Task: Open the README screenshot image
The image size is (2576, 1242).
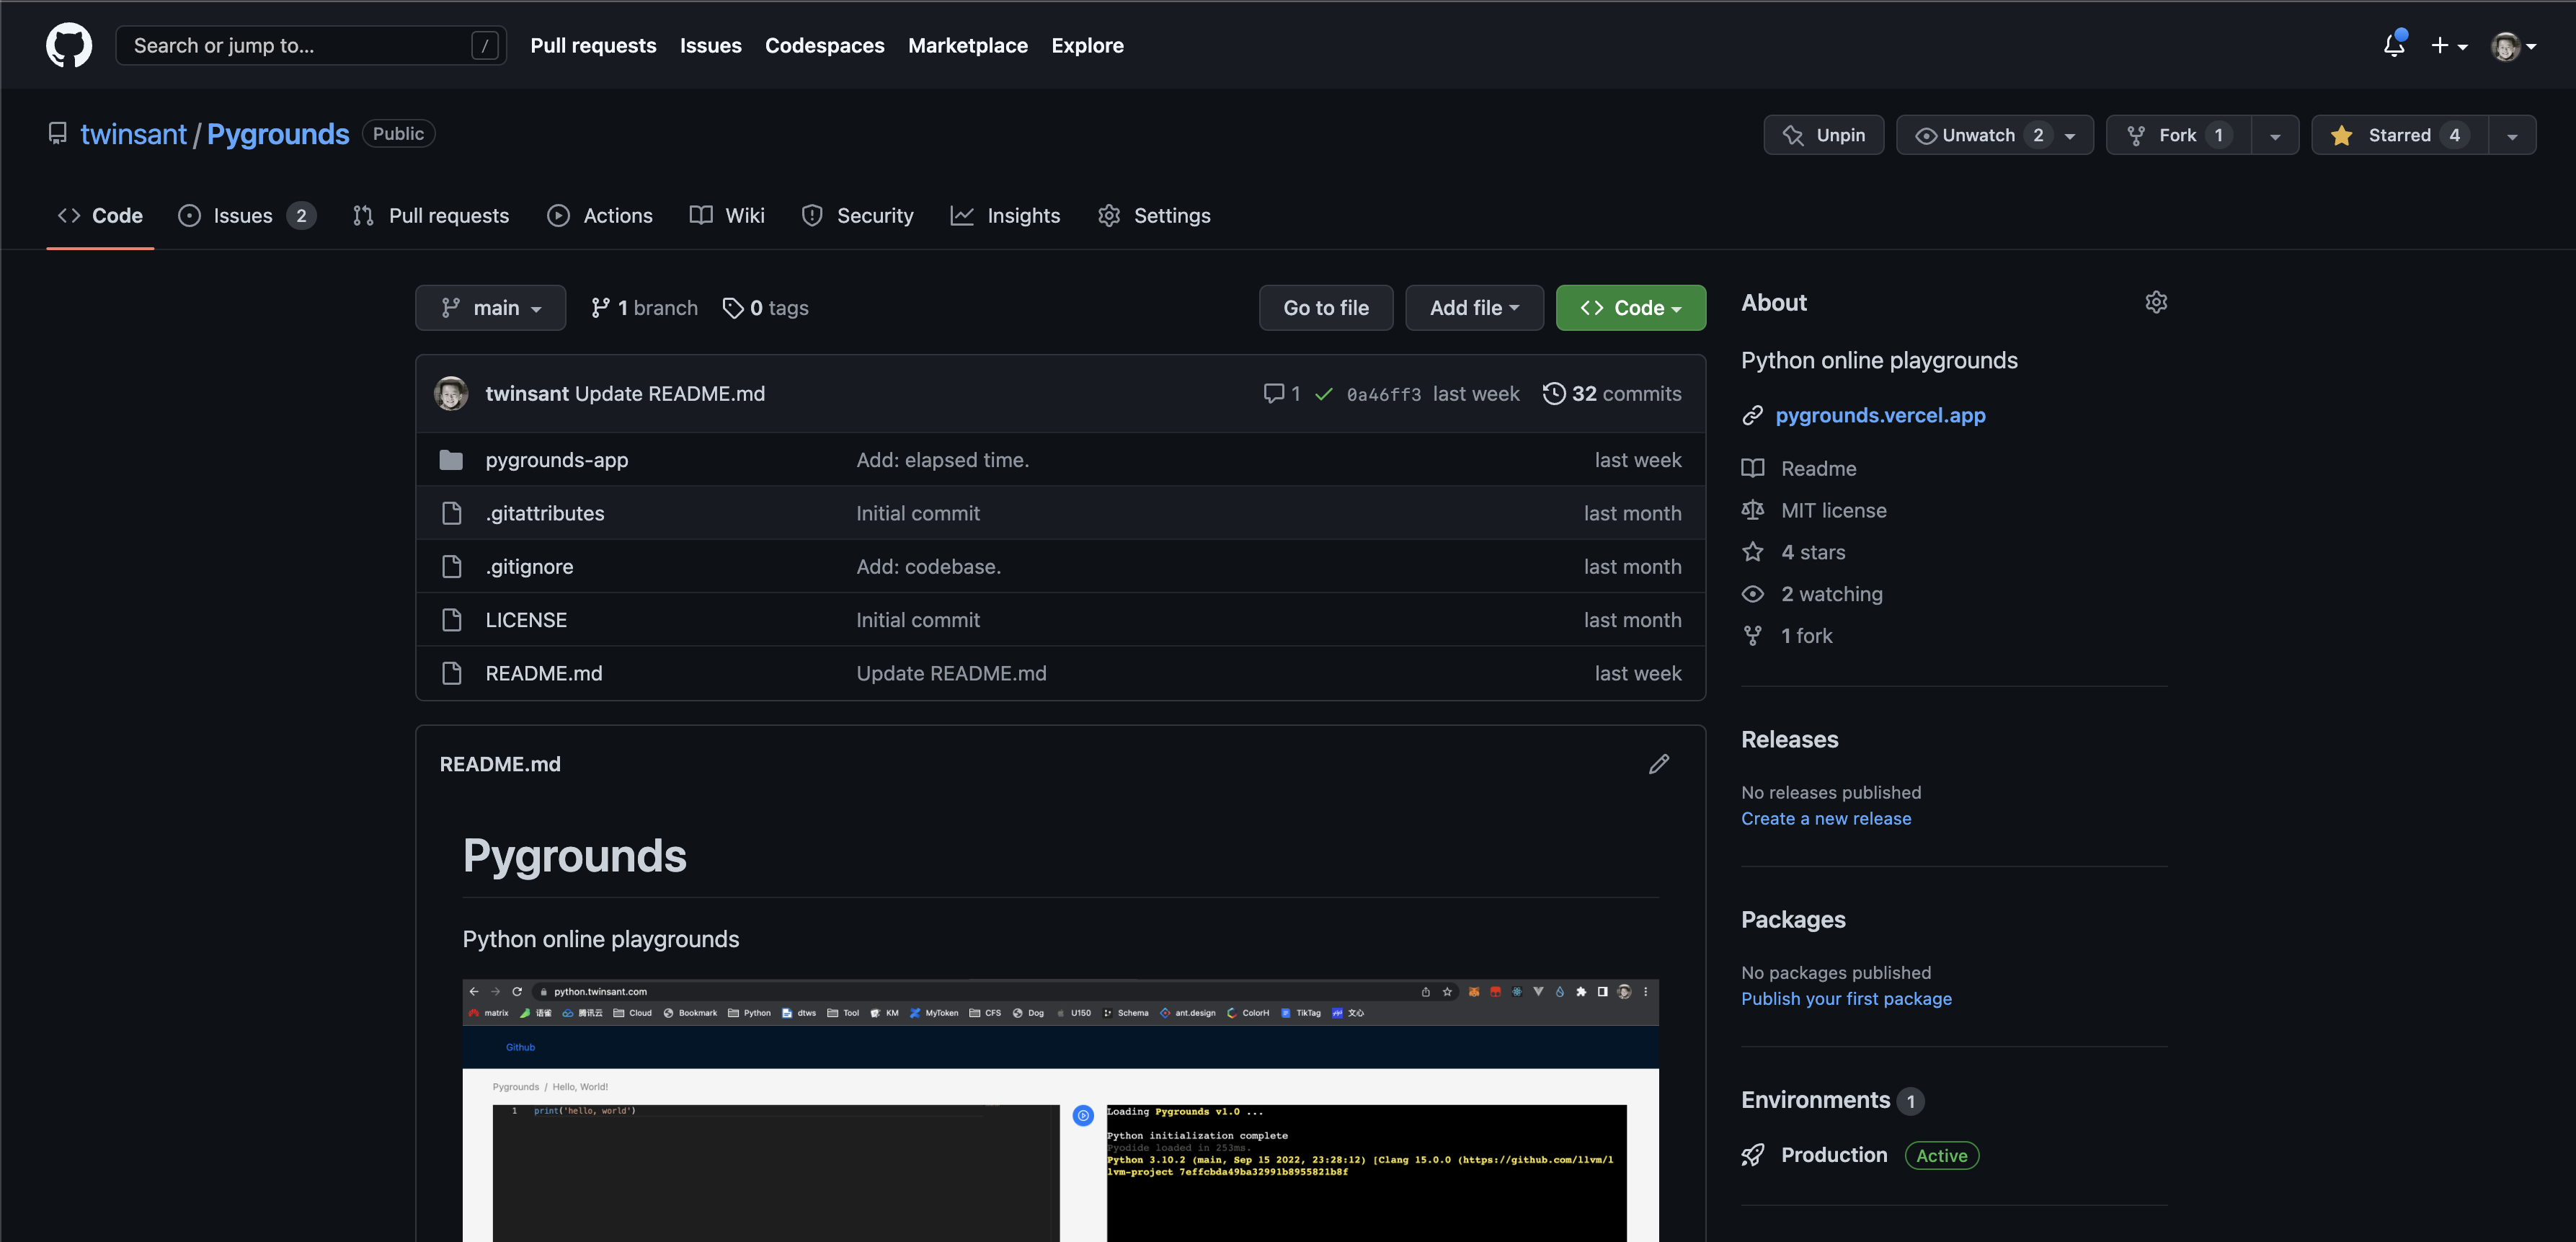Action: [x=1060, y=1111]
